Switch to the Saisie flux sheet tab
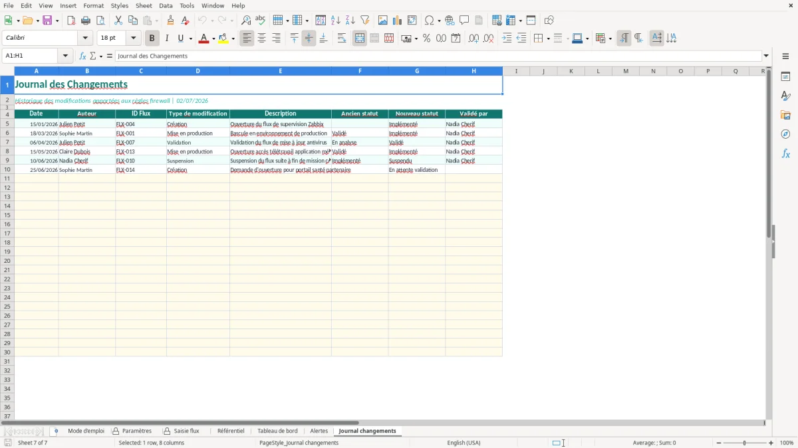The width and height of the screenshot is (798, 448). point(181,431)
